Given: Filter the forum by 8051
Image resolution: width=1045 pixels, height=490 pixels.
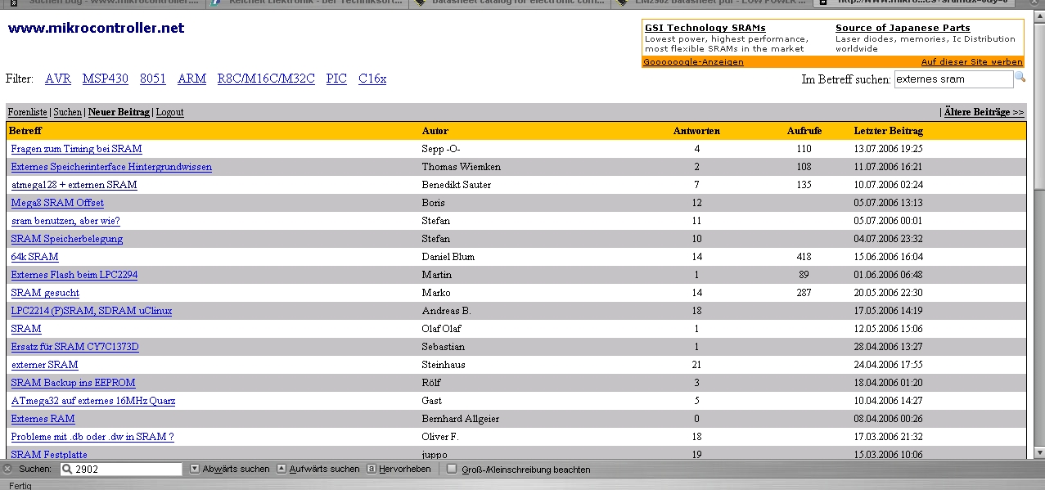Looking at the screenshot, I should click(x=153, y=79).
